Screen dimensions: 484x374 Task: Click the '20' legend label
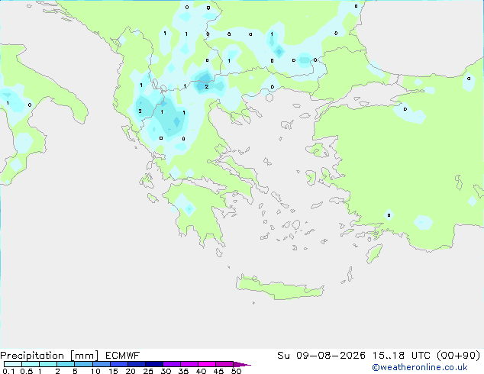click(x=131, y=371)
